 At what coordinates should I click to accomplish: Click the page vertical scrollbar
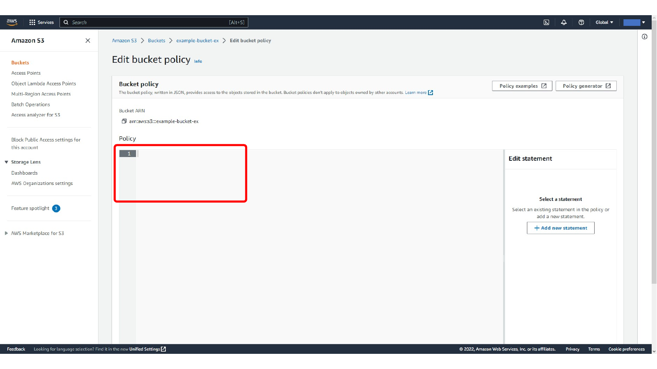pyautogui.click(x=654, y=152)
